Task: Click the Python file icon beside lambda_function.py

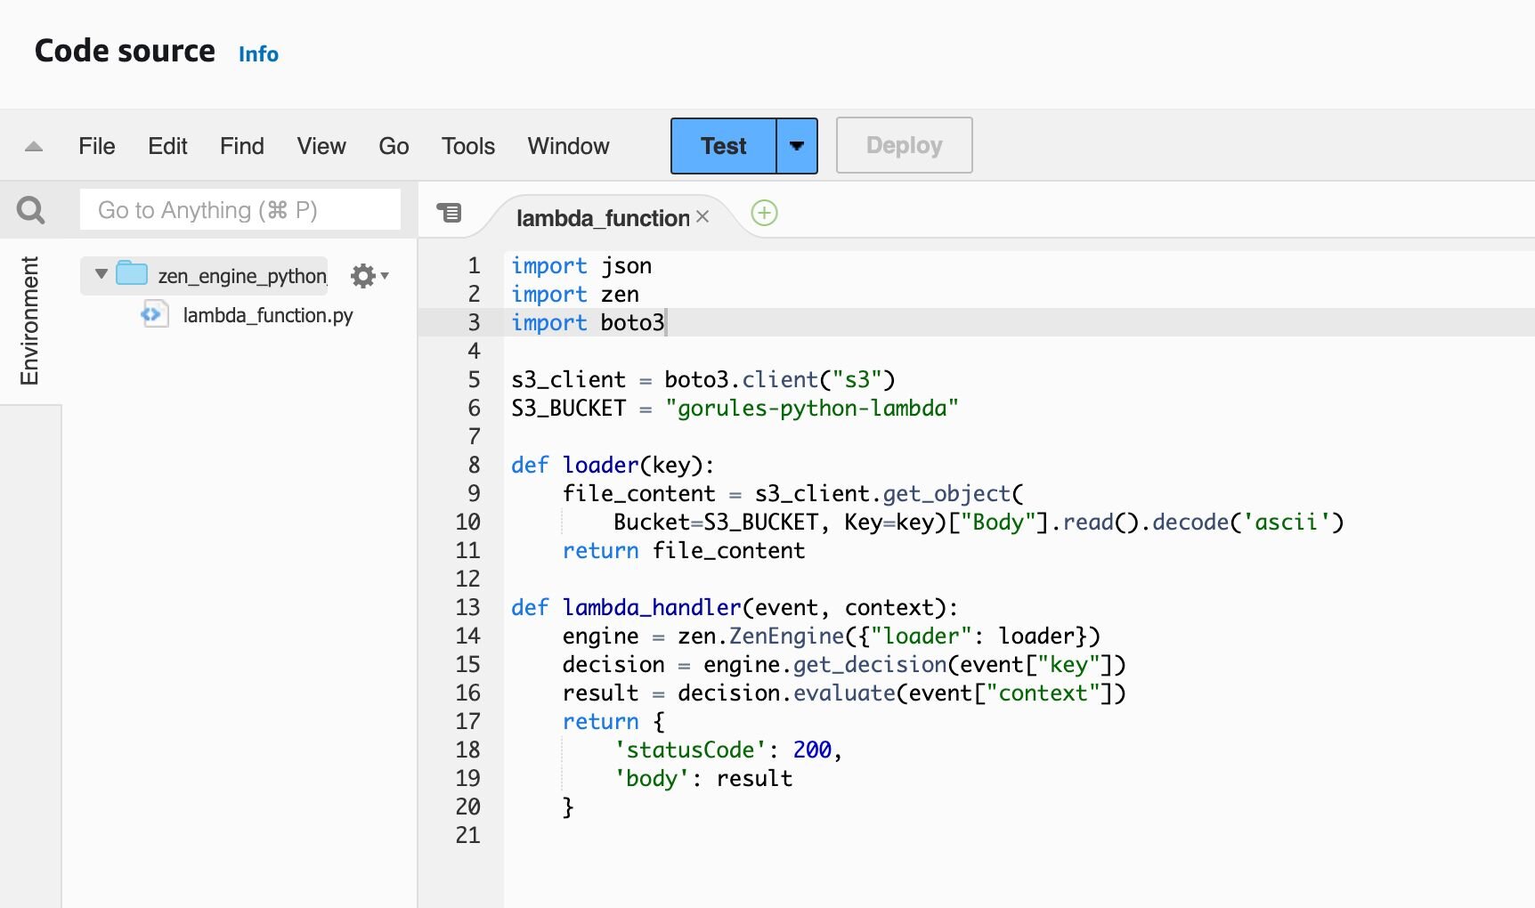Action: 154,314
